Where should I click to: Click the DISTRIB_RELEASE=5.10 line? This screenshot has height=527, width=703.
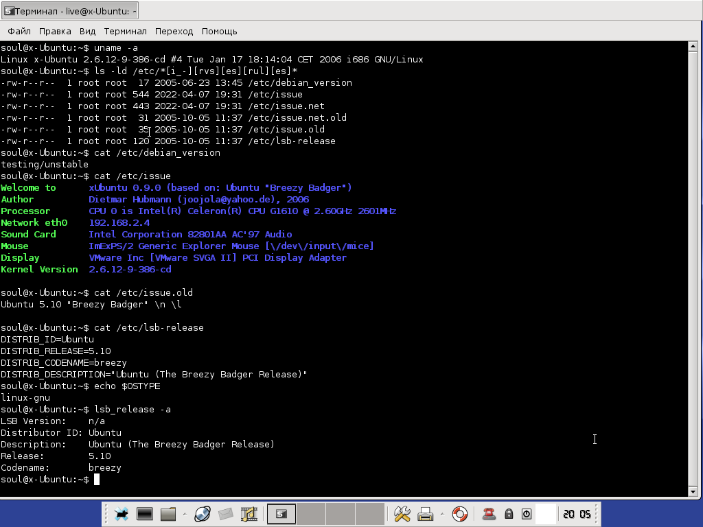coord(56,351)
